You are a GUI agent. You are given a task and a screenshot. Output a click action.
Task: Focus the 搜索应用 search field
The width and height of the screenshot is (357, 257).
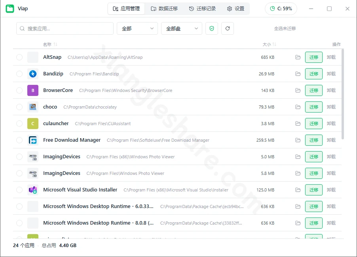65,28
